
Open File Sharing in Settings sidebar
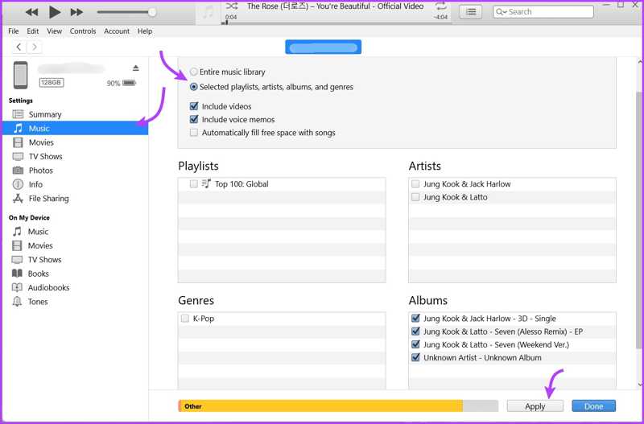(48, 199)
